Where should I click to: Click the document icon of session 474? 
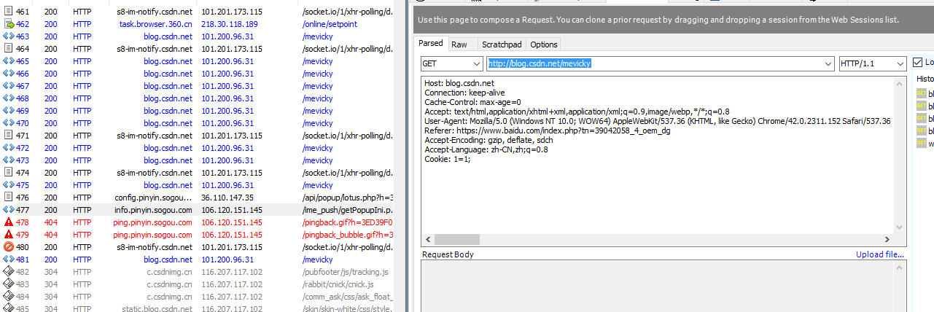tap(8, 173)
